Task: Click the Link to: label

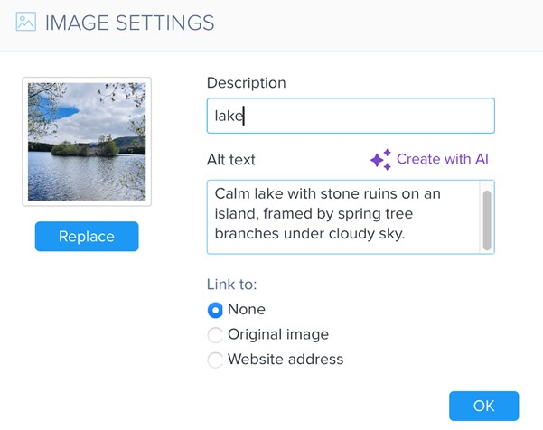Action: point(231,285)
